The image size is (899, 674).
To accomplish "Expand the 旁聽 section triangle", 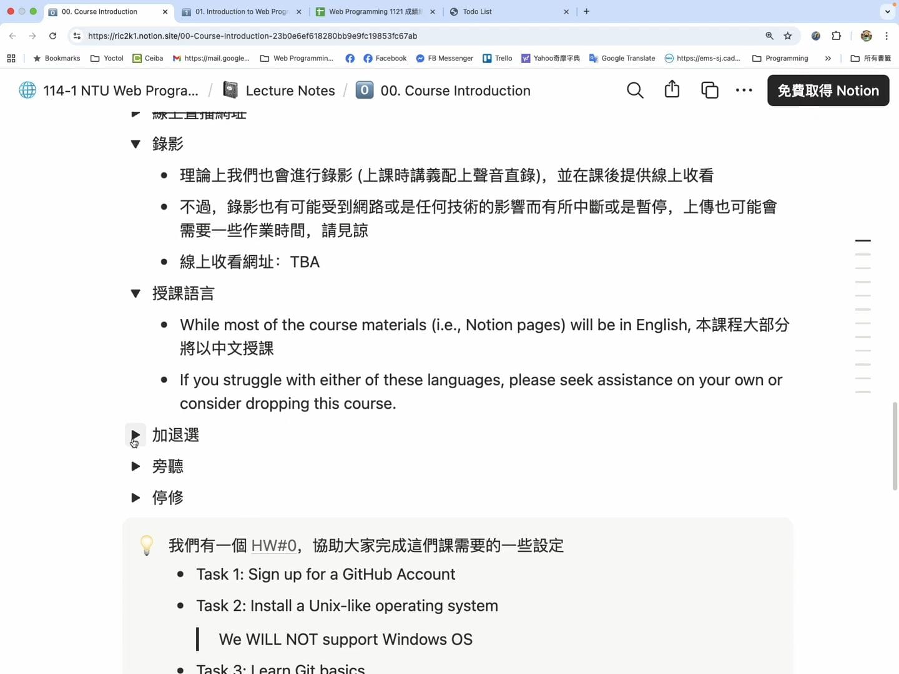I will pos(135,466).
